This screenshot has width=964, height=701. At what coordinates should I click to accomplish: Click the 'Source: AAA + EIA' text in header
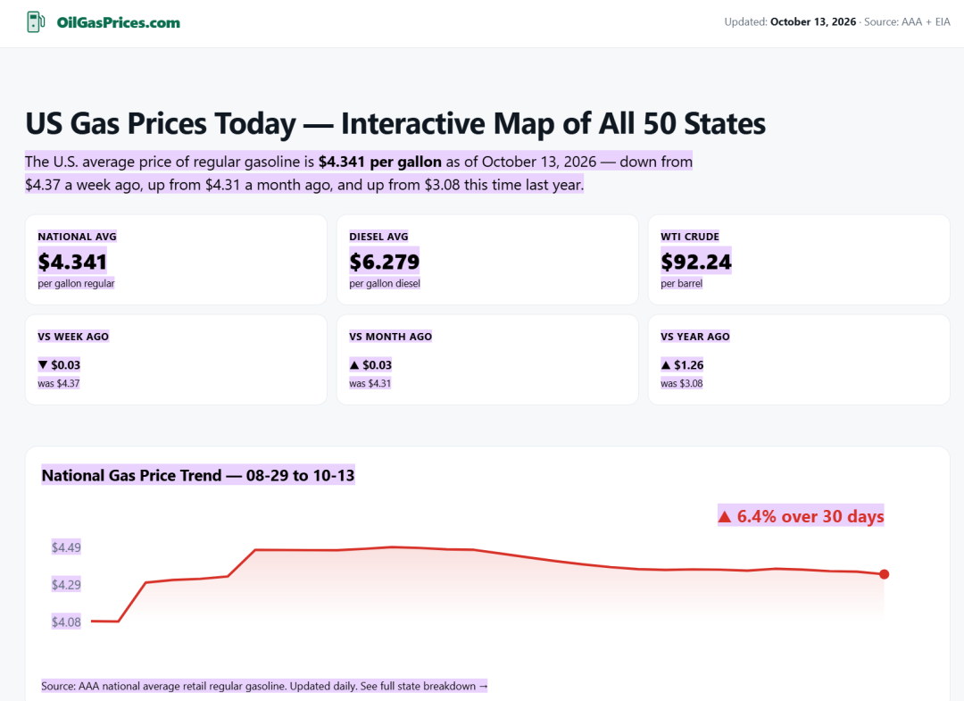pyautogui.click(x=907, y=21)
